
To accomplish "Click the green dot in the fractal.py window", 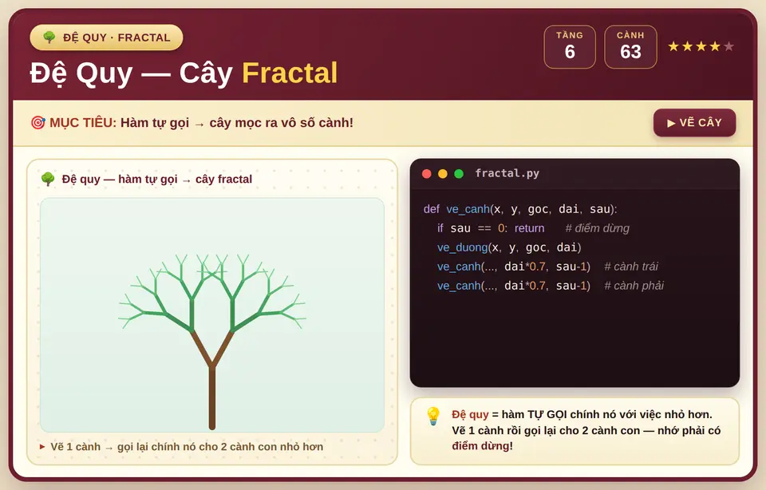I will (459, 174).
